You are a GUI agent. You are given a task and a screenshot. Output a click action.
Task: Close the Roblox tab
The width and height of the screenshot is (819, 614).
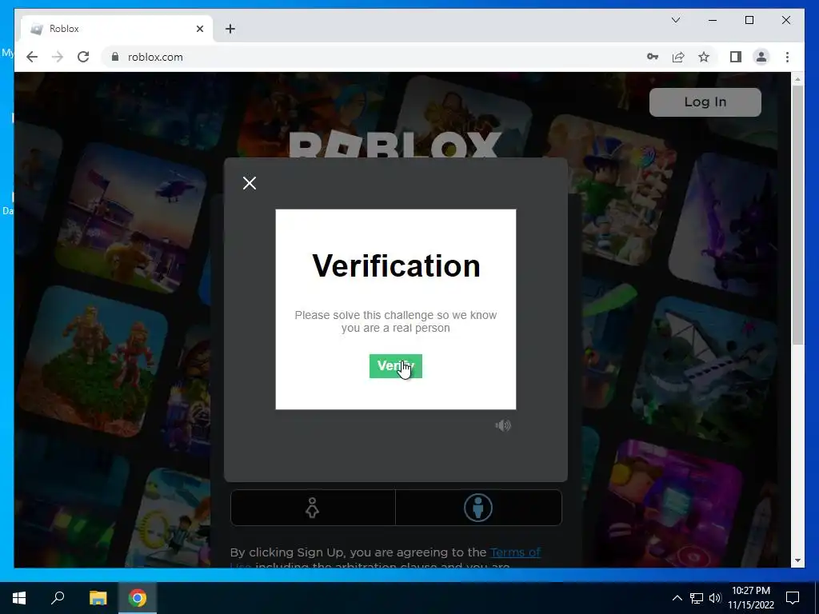[x=199, y=29]
